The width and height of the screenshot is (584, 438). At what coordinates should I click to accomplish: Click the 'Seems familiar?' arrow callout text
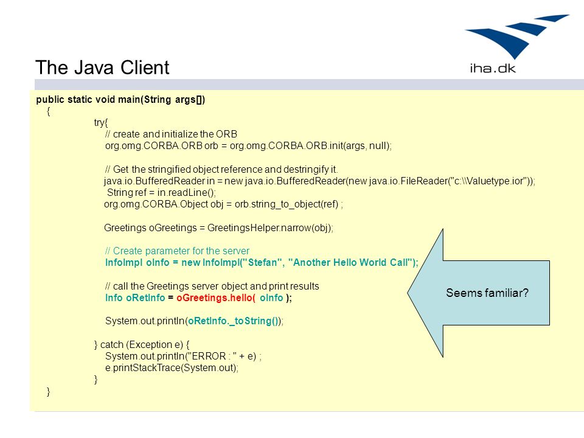(x=487, y=293)
